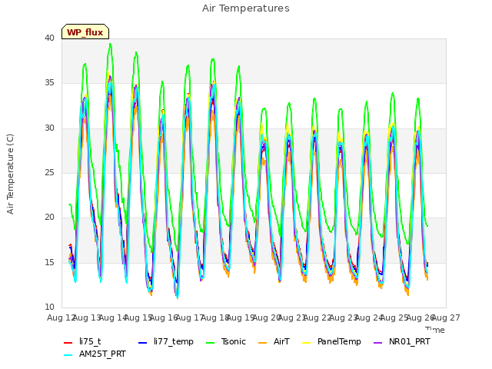Click the Air Temperature (C) axis title
The width and height of the screenshot is (492, 369).
pos(10,175)
